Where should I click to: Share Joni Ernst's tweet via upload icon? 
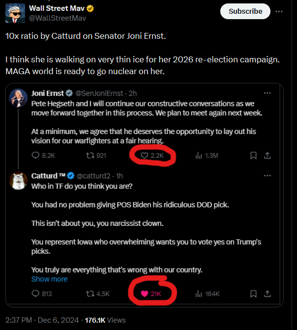coord(267,156)
